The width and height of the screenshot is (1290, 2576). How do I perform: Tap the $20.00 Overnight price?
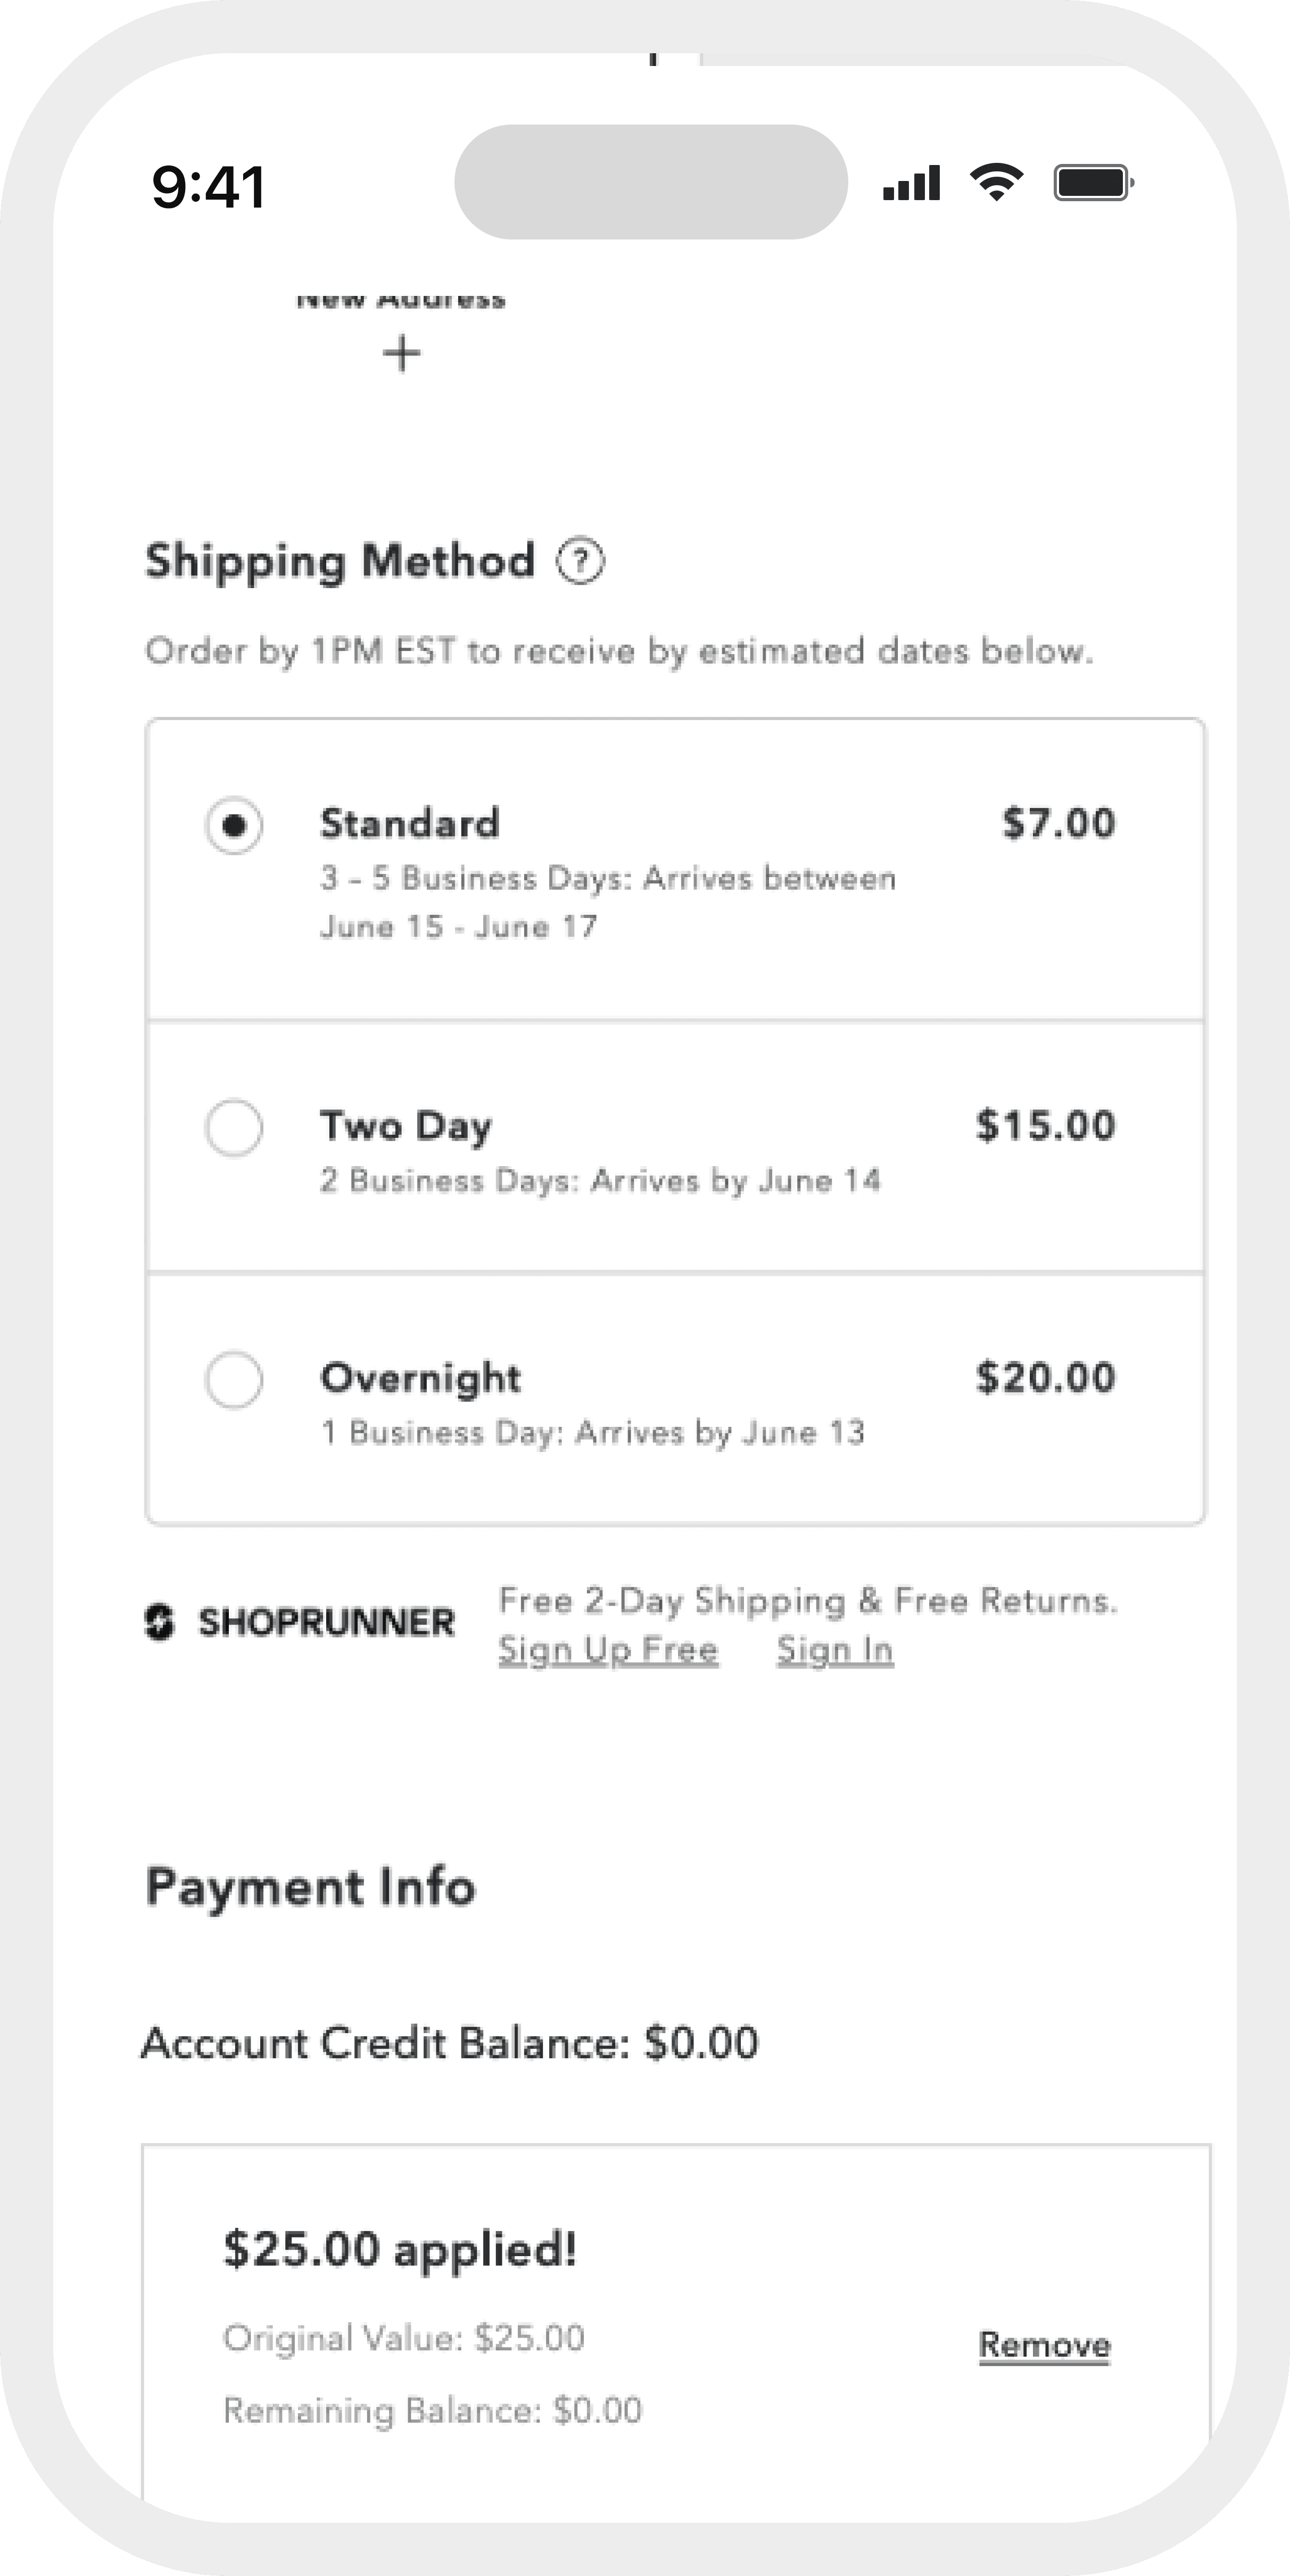coord(1045,1378)
